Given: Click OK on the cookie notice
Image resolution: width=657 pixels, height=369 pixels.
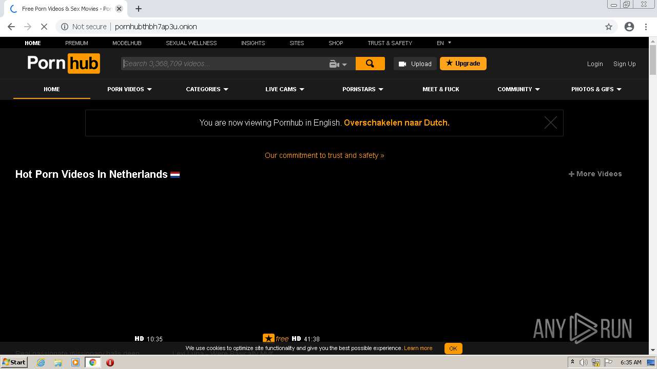Looking at the screenshot, I should coord(453,348).
